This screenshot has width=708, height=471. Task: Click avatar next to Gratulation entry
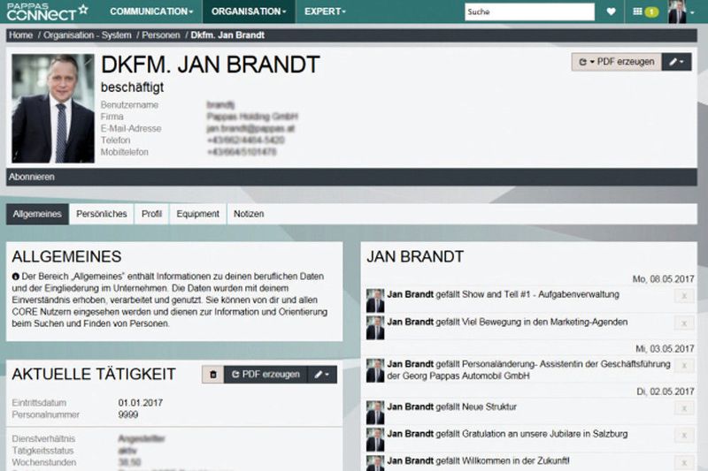pyautogui.click(x=375, y=439)
